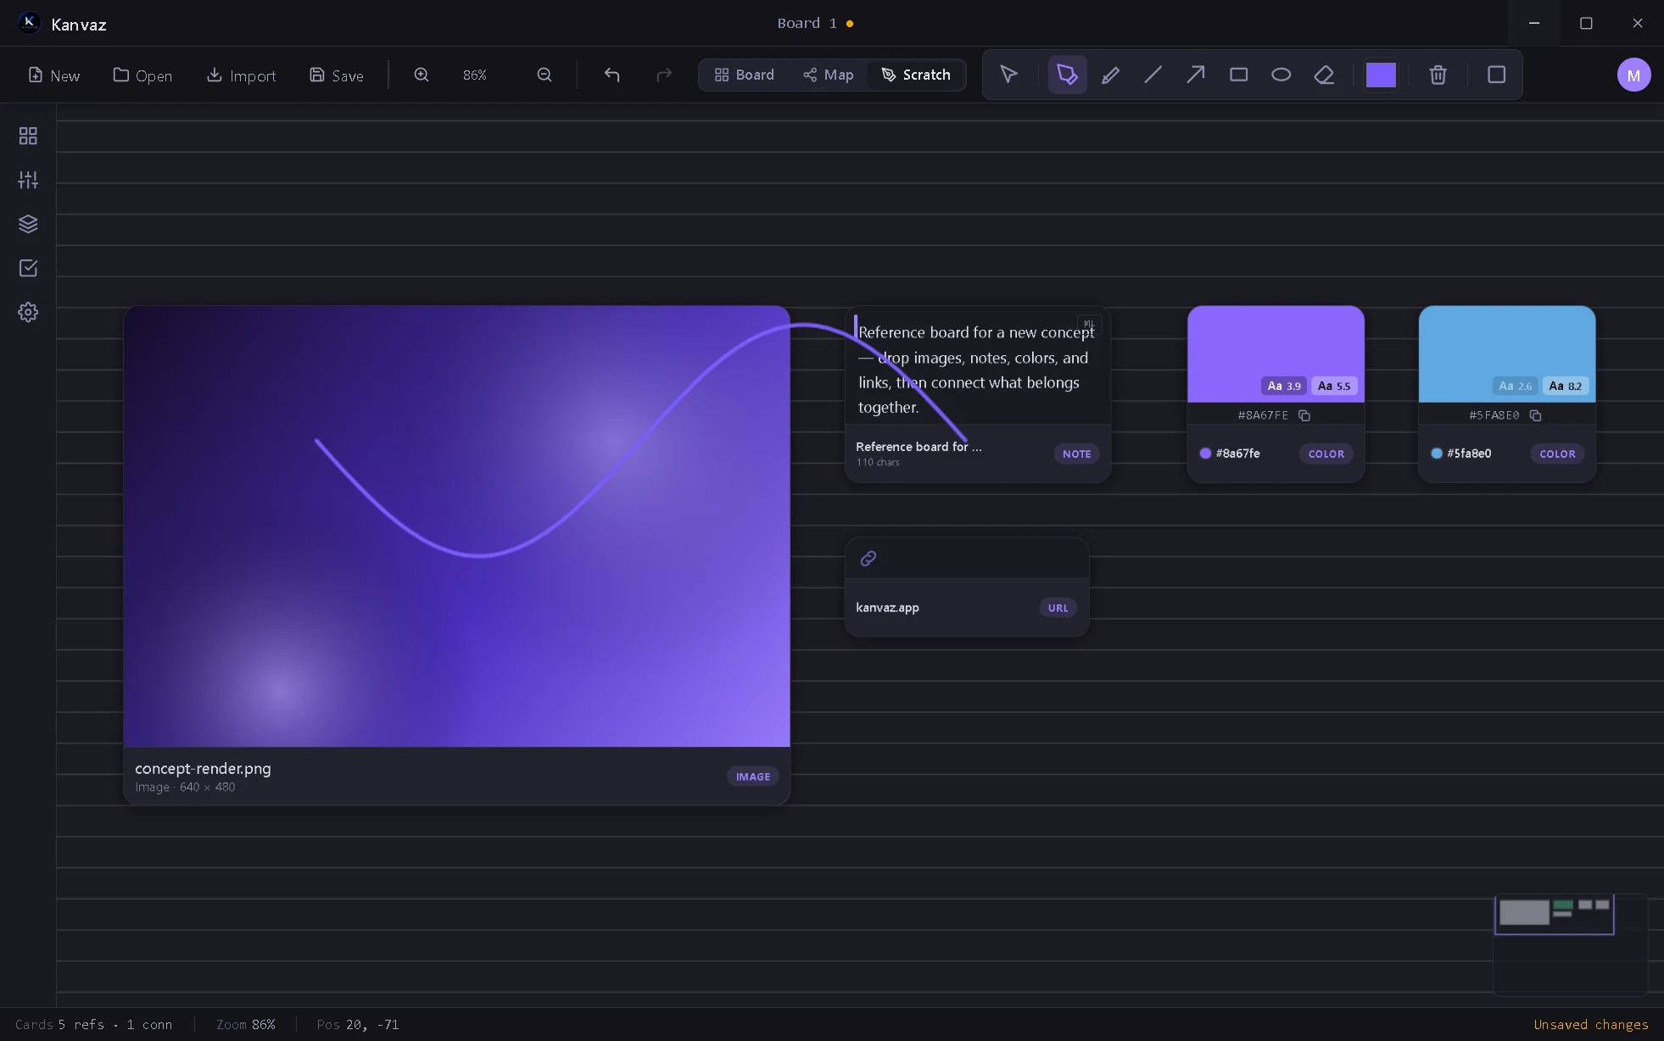
Task: Open the user avatar M menu
Action: [x=1633, y=75]
